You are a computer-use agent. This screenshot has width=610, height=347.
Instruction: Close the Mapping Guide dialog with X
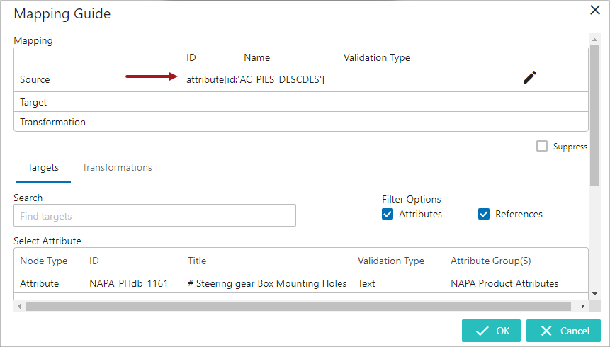point(595,10)
